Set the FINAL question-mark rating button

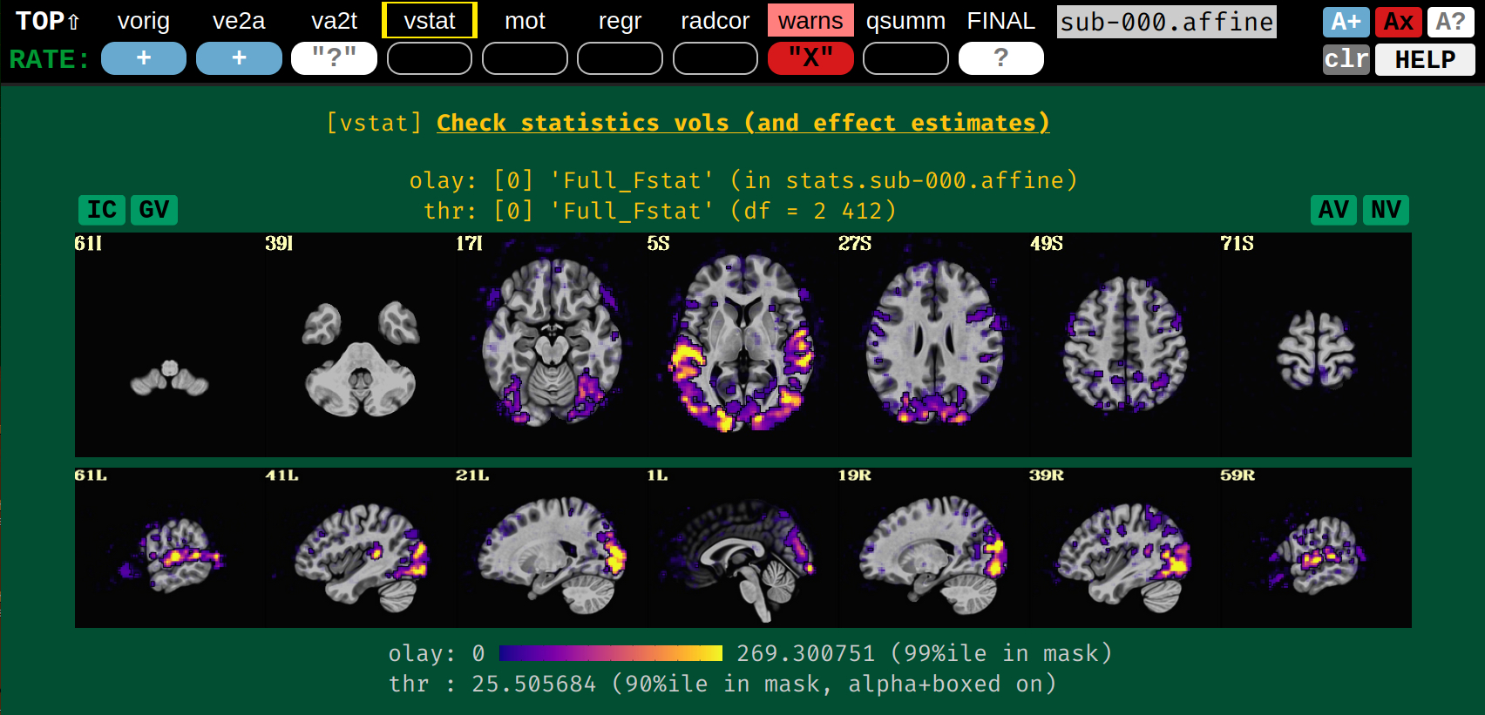[x=1000, y=58]
